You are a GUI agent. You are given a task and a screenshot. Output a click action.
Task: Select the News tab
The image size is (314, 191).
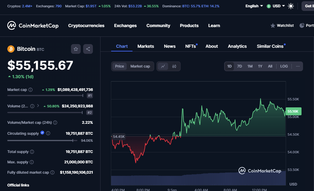coord(170,47)
